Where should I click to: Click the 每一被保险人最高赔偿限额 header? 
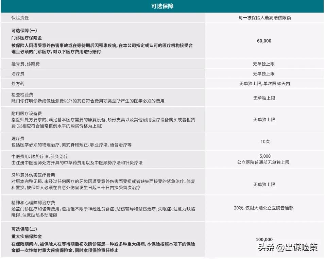264,17
